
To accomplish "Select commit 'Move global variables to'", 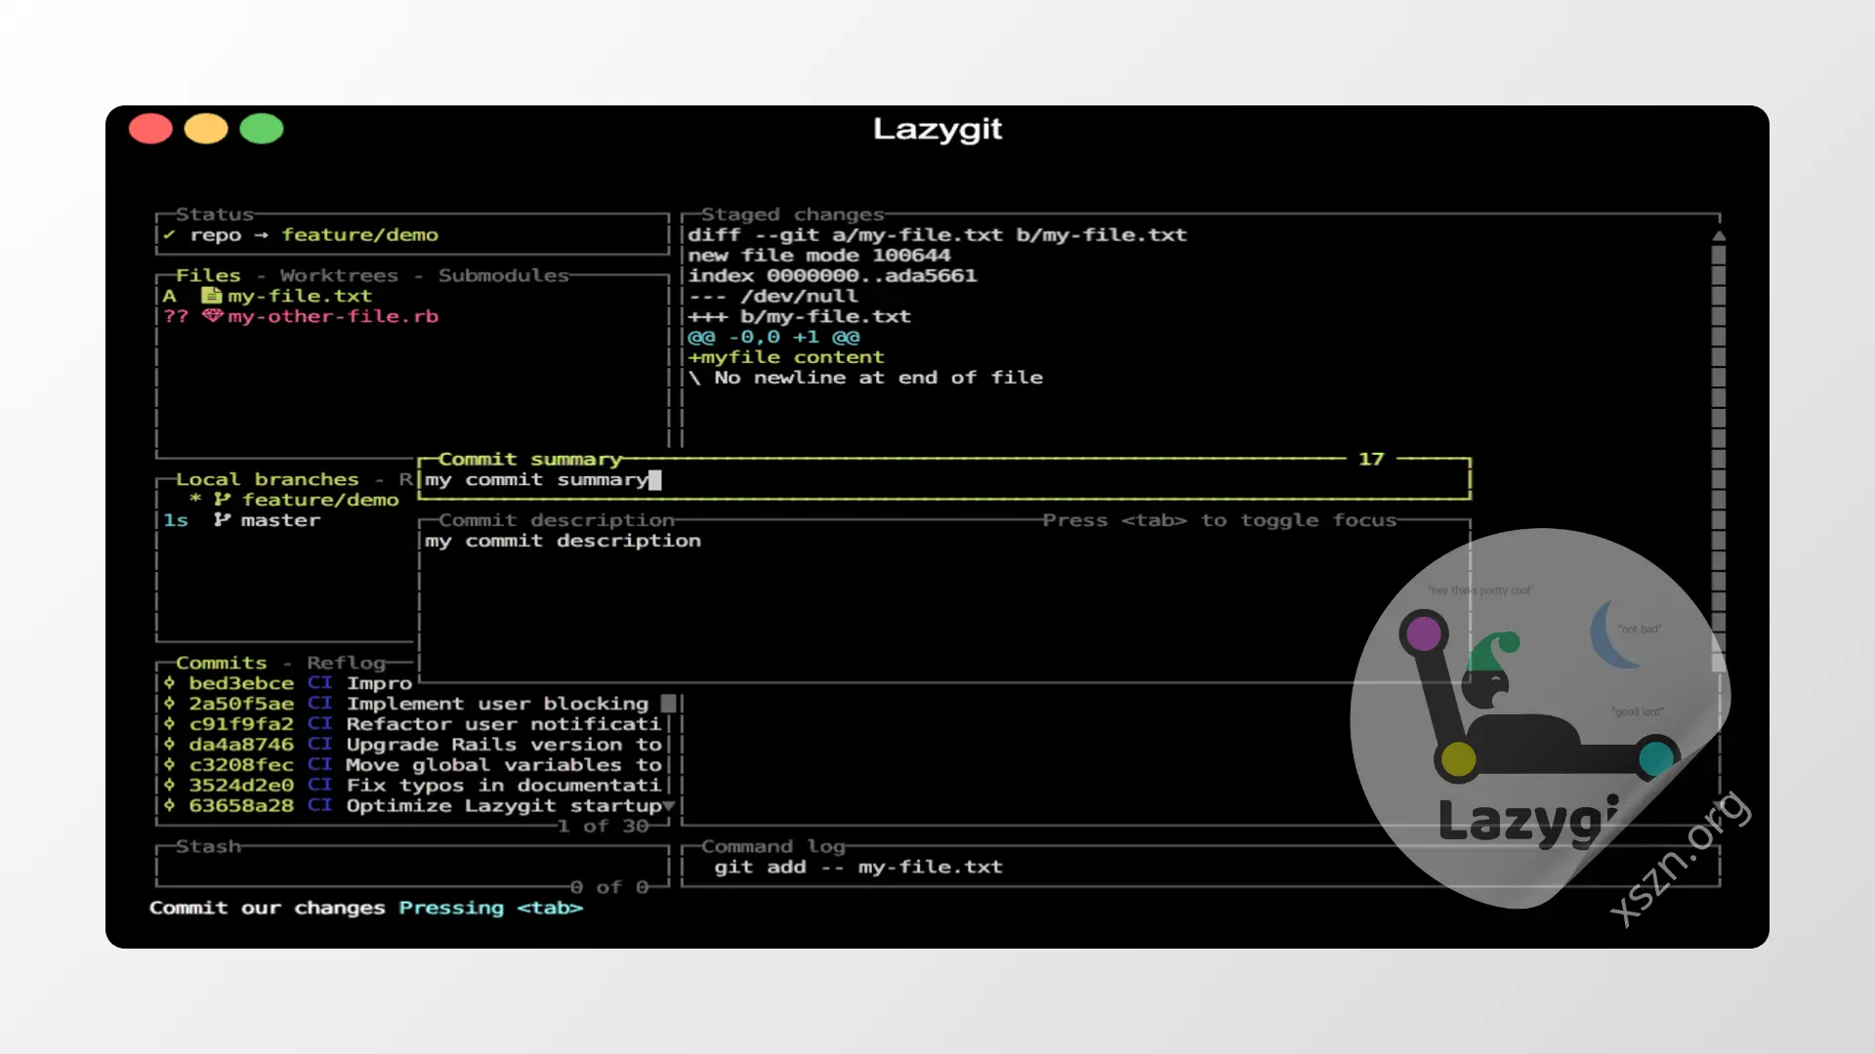I will [504, 765].
